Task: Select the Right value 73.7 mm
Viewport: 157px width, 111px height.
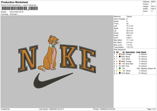Action: [x=130, y=28]
